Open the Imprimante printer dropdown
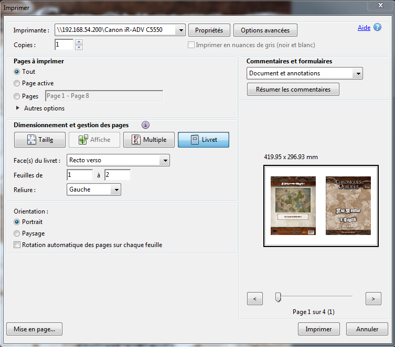Viewport: 395px width, 347px height. click(x=181, y=30)
